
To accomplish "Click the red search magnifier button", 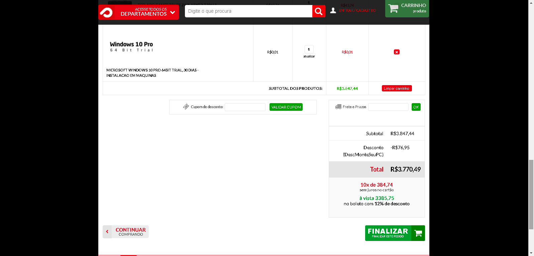I will tap(319, 11).
